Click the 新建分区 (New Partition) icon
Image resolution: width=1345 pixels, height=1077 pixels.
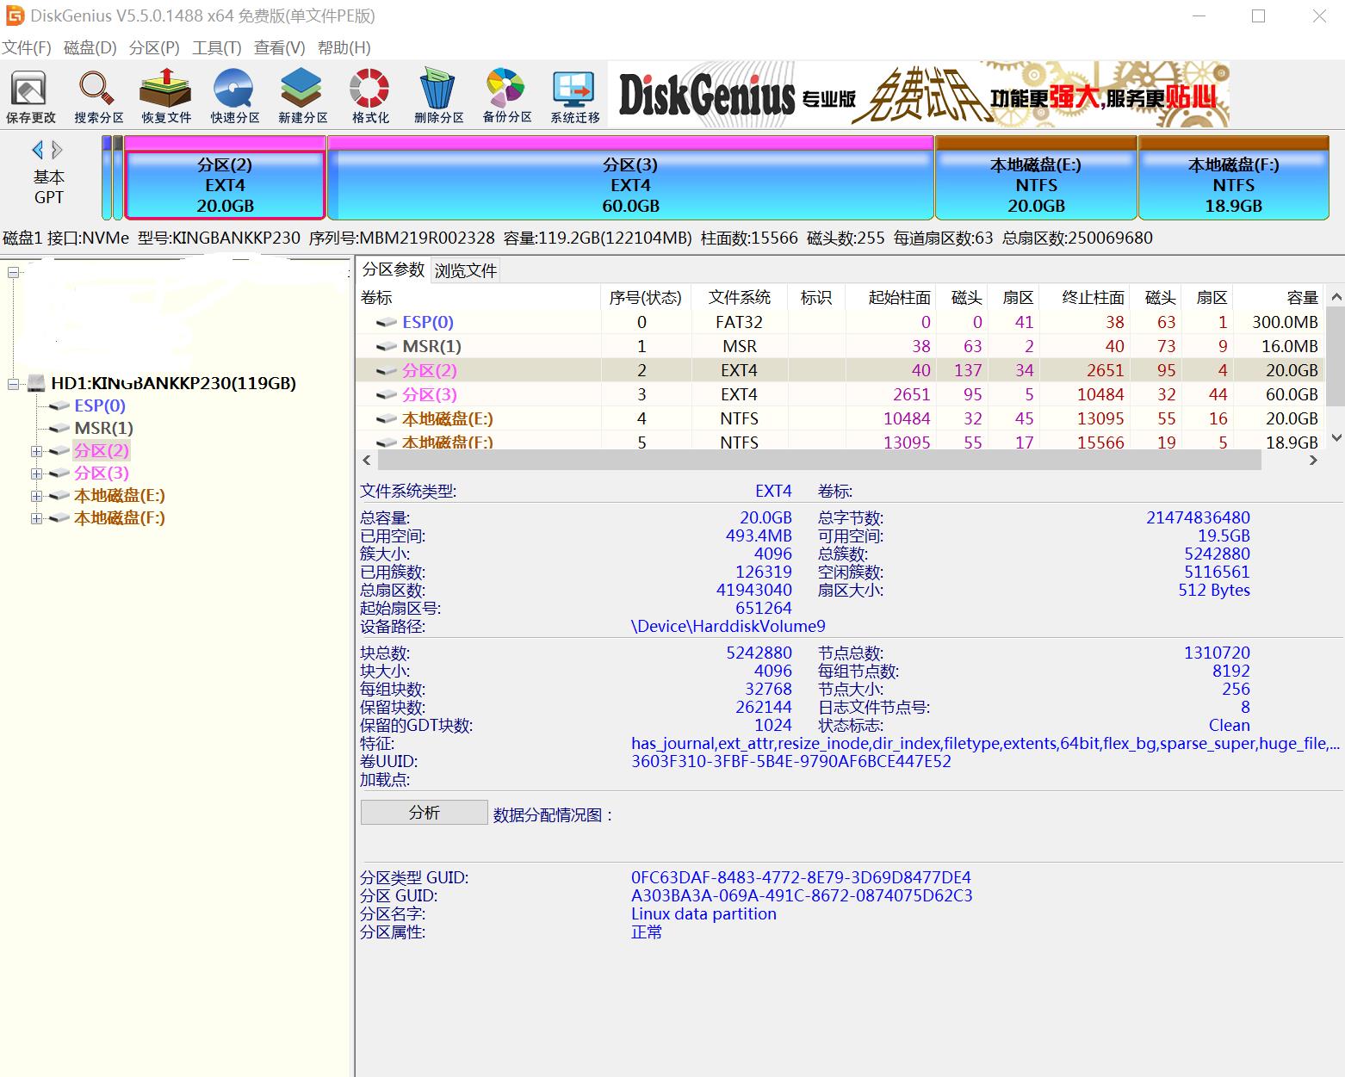pos(302,96)
